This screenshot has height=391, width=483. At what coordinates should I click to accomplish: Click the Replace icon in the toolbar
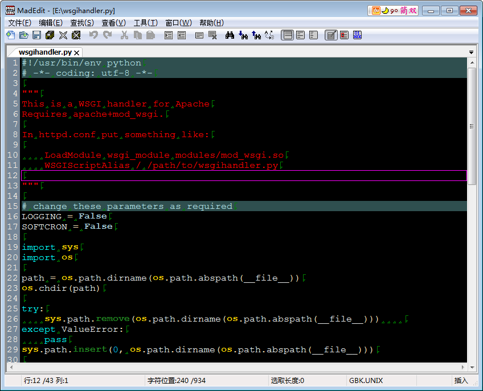click(269, 35)
